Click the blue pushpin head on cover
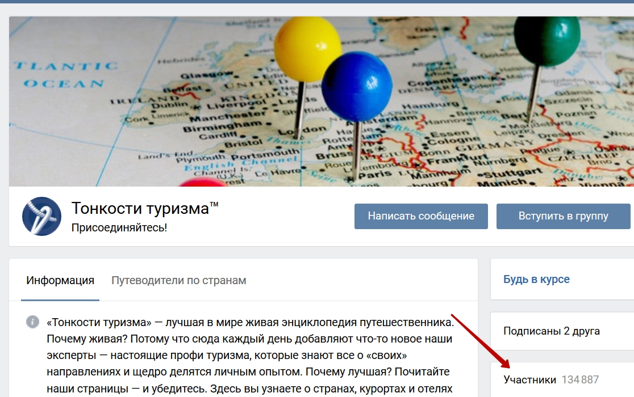Image resolution: width=634 pixels, height=397 pixels. click(357, 86)
